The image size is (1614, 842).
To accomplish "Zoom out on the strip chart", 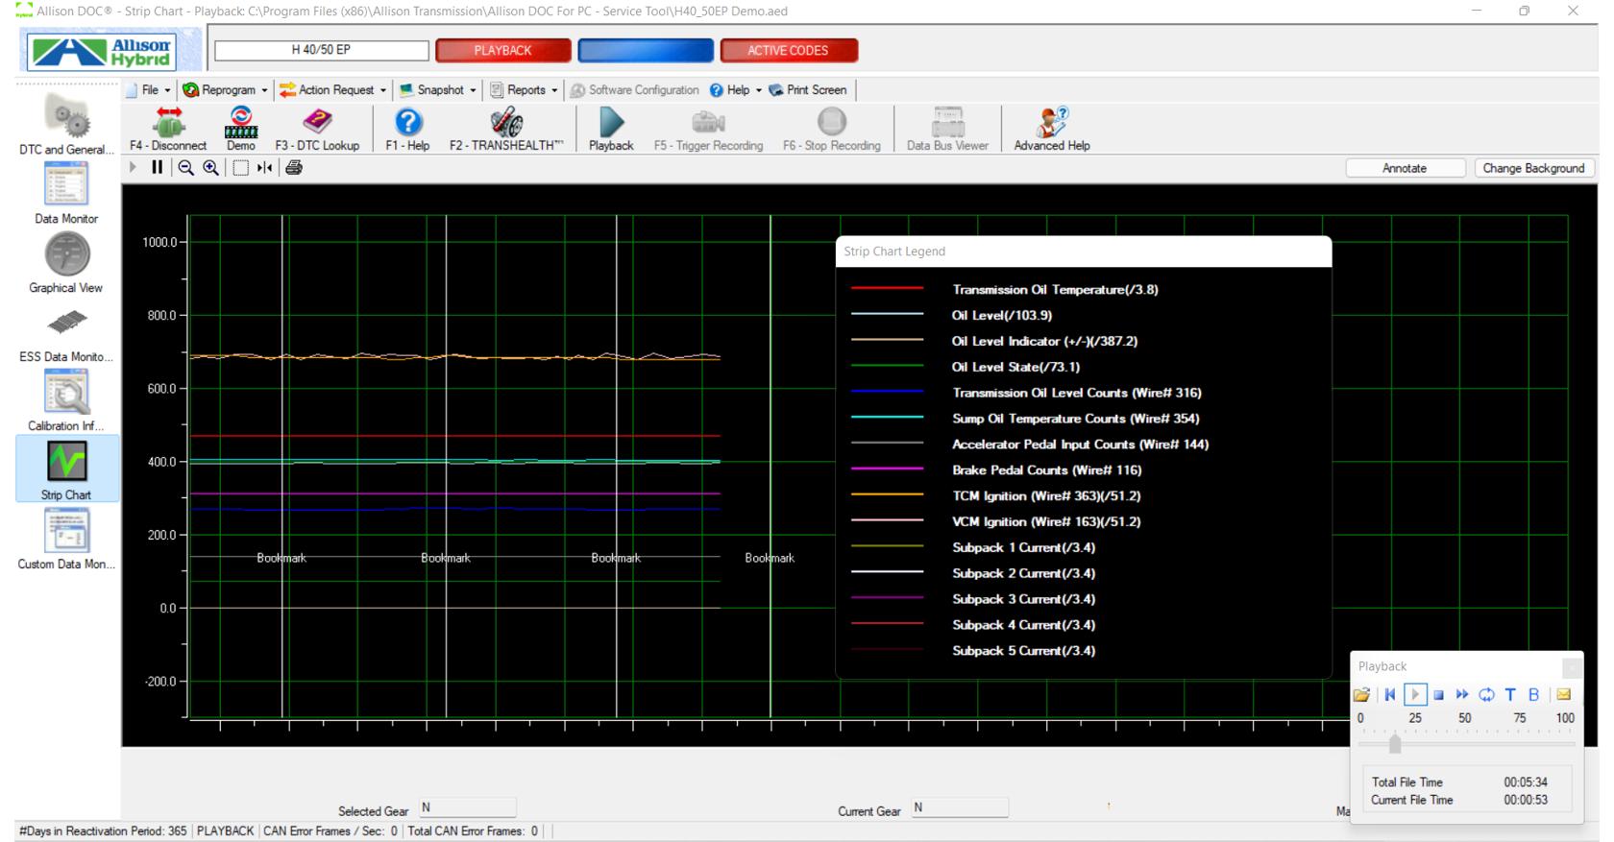I will (186, 168).
